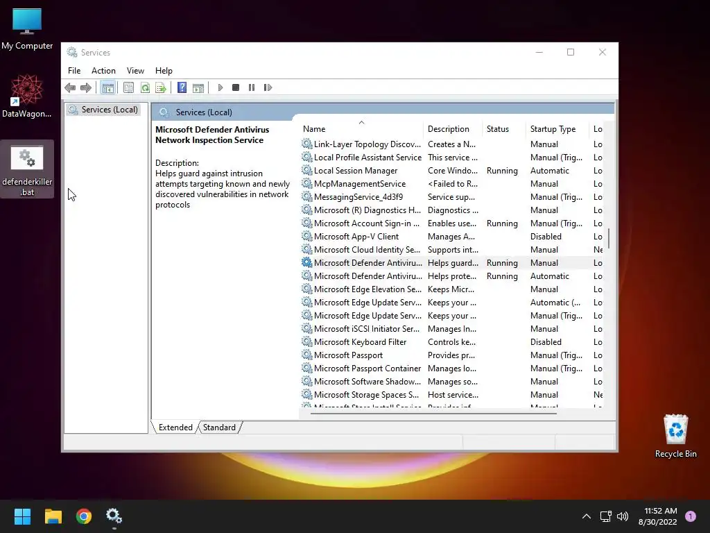Screen dimensions: 710x533
Task: Sort by the Name column header
Action: pyautogui.click(x=361, y=129)
